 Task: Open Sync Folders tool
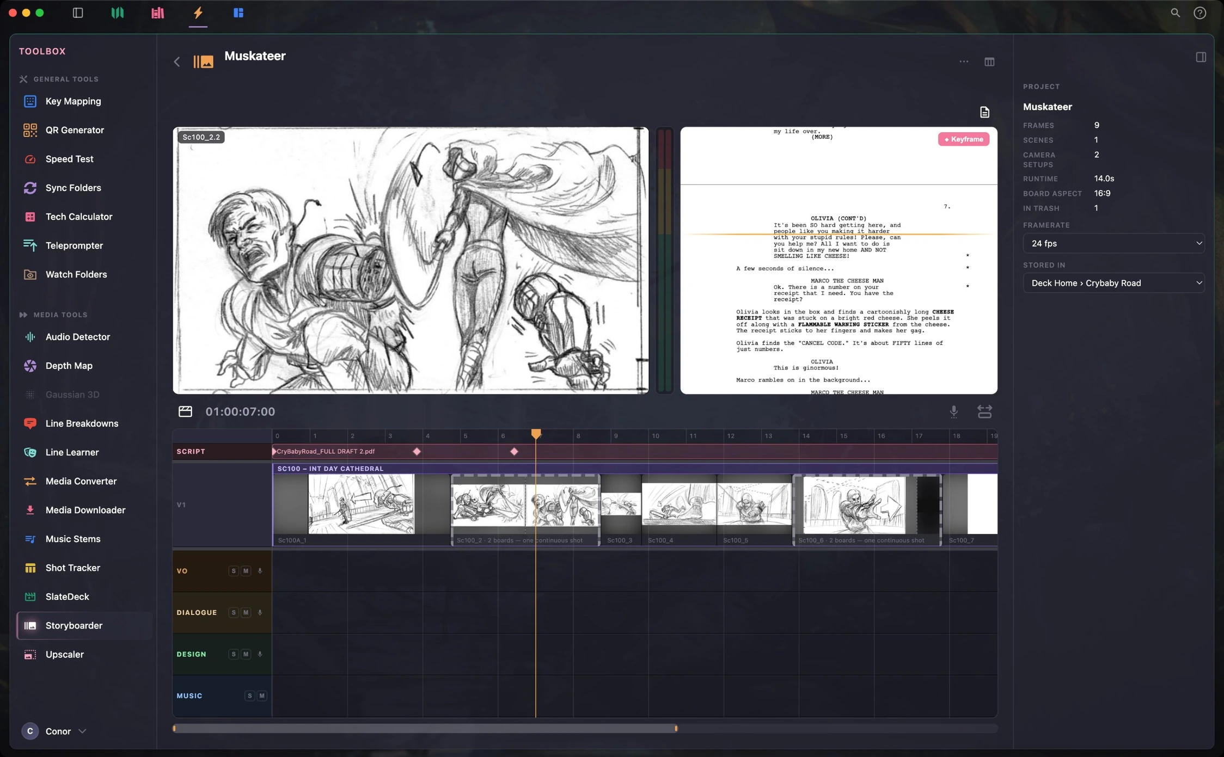click(x=84, y=188)
